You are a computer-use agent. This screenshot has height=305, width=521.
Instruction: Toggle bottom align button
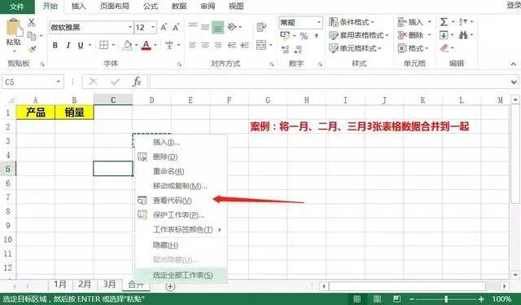pos(218,27)
